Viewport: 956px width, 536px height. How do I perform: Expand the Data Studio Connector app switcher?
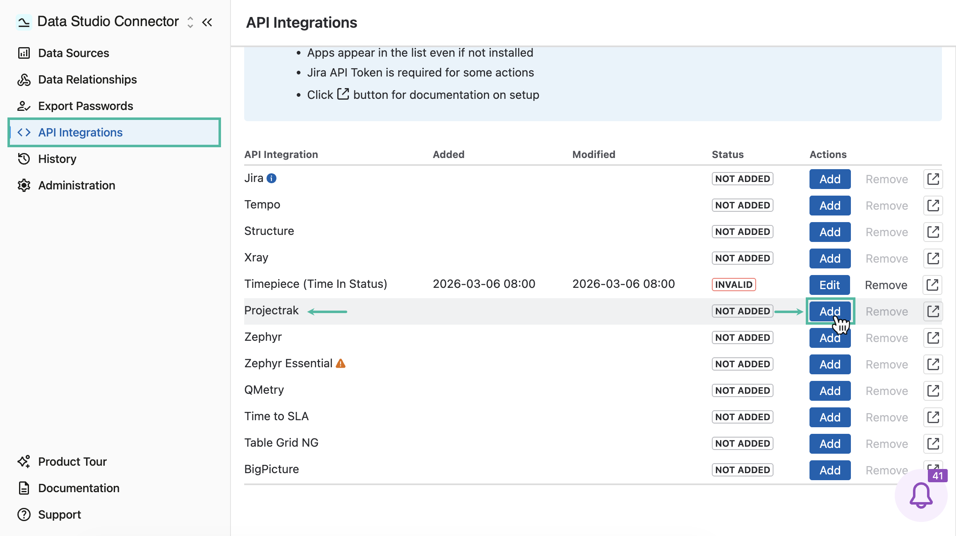pyautogui.click(x=190, y=22)
